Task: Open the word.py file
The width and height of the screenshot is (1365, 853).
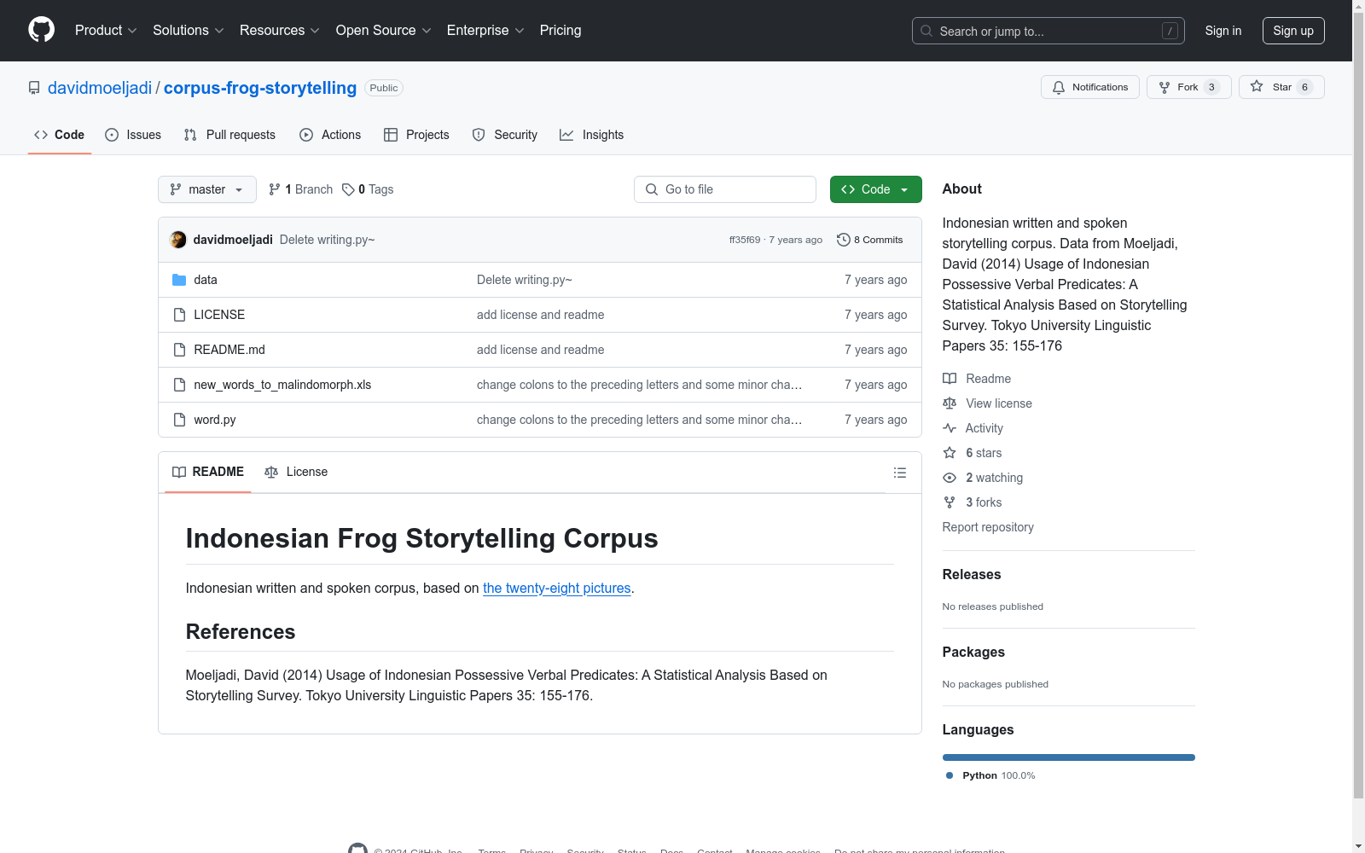Action: [215, 420]
